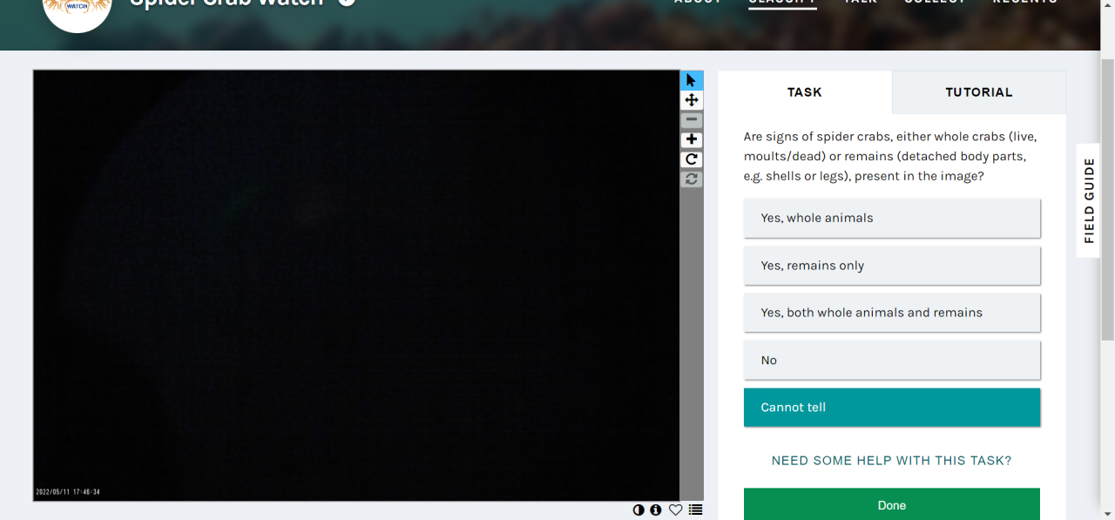This screenshot has height=520, width=1115.
Task: Click the spider crab question text
Action: click(890, 157)
